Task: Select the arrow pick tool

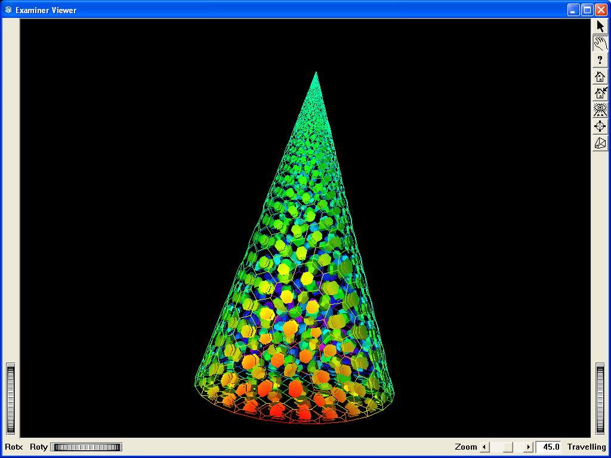Action: 600,26
